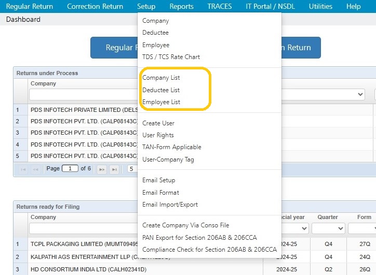Click Company filter field under Returns under Process
376x275 pixels.
click(x=84, y=94)
